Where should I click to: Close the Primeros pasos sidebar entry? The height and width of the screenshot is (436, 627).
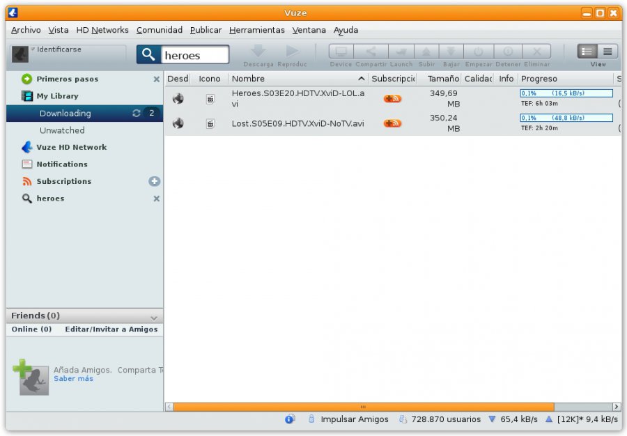pos(156,79)
